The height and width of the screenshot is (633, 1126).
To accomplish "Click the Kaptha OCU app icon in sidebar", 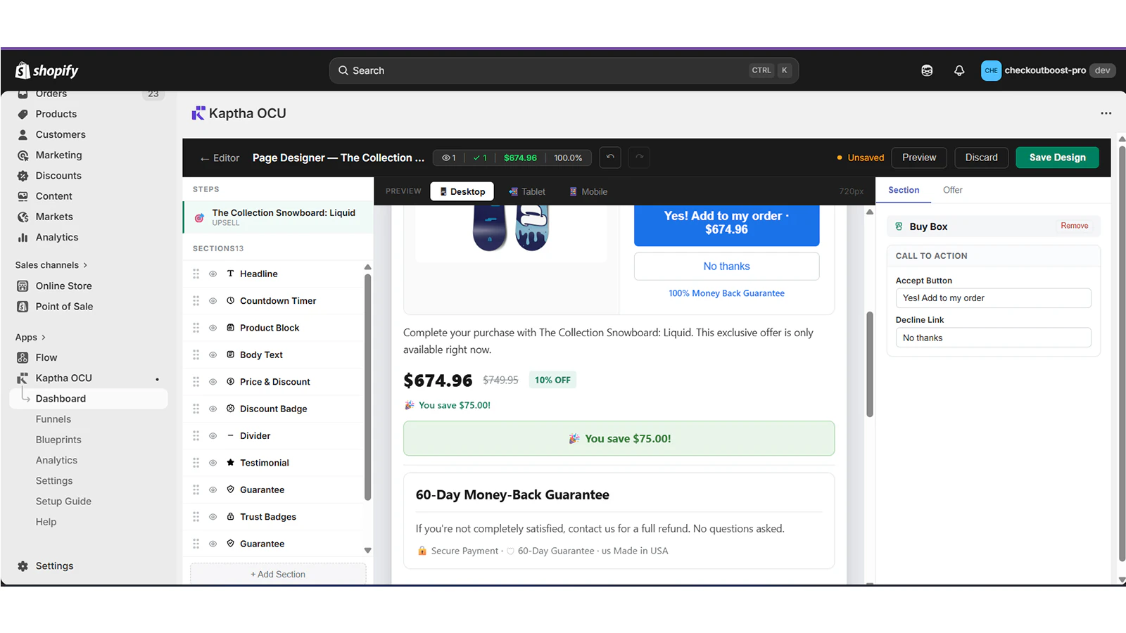I will coord(23,378).
